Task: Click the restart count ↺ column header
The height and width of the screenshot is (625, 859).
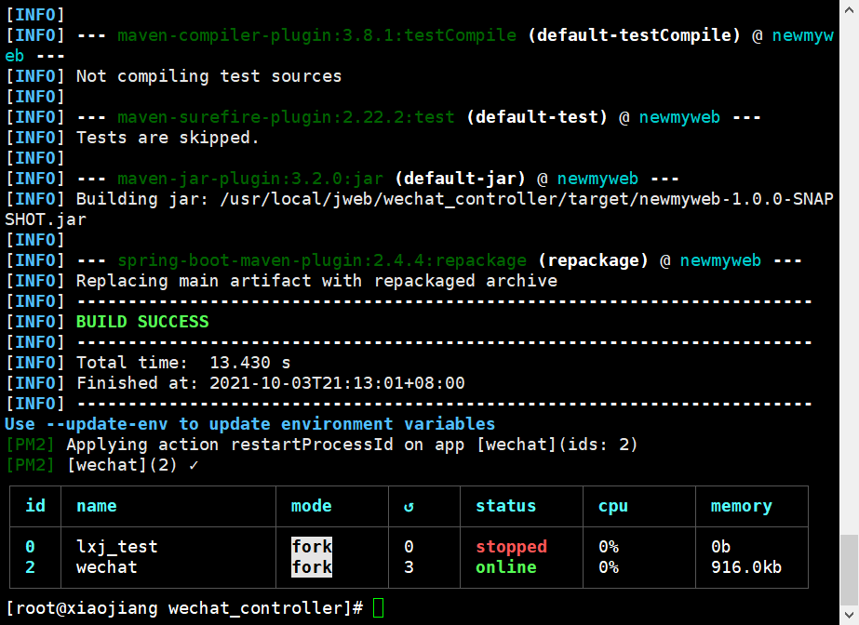Action: tap(409, 507)
